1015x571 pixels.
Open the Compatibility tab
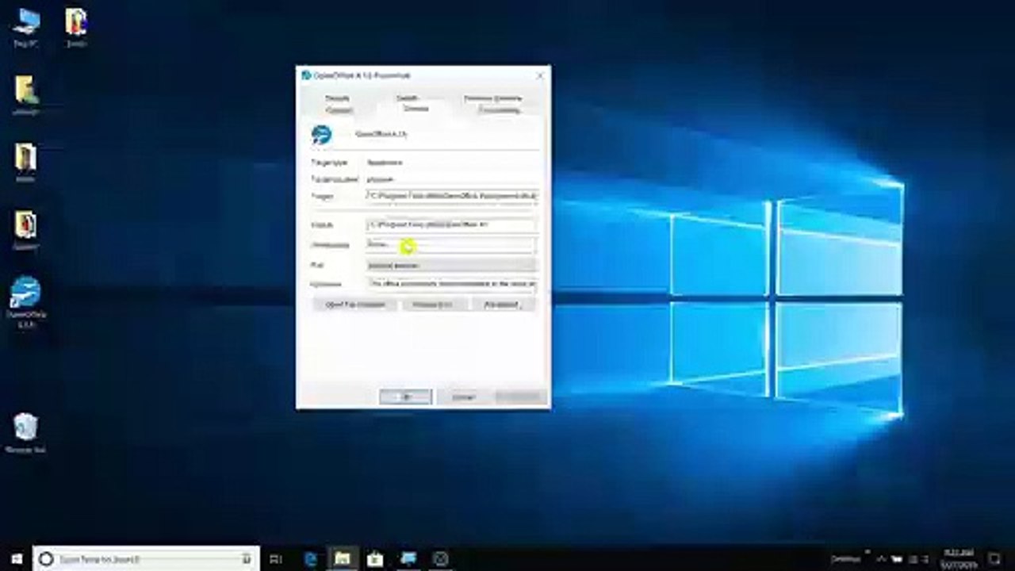(x=500, y=110)
